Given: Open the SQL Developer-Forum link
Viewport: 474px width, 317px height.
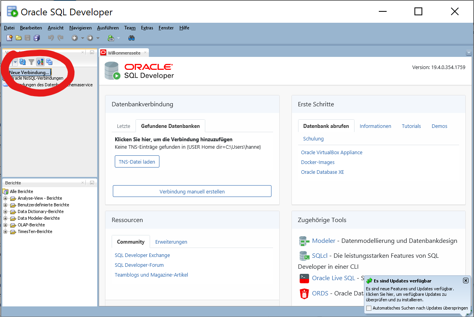Looking at the screenshot, I should (139, 265).
